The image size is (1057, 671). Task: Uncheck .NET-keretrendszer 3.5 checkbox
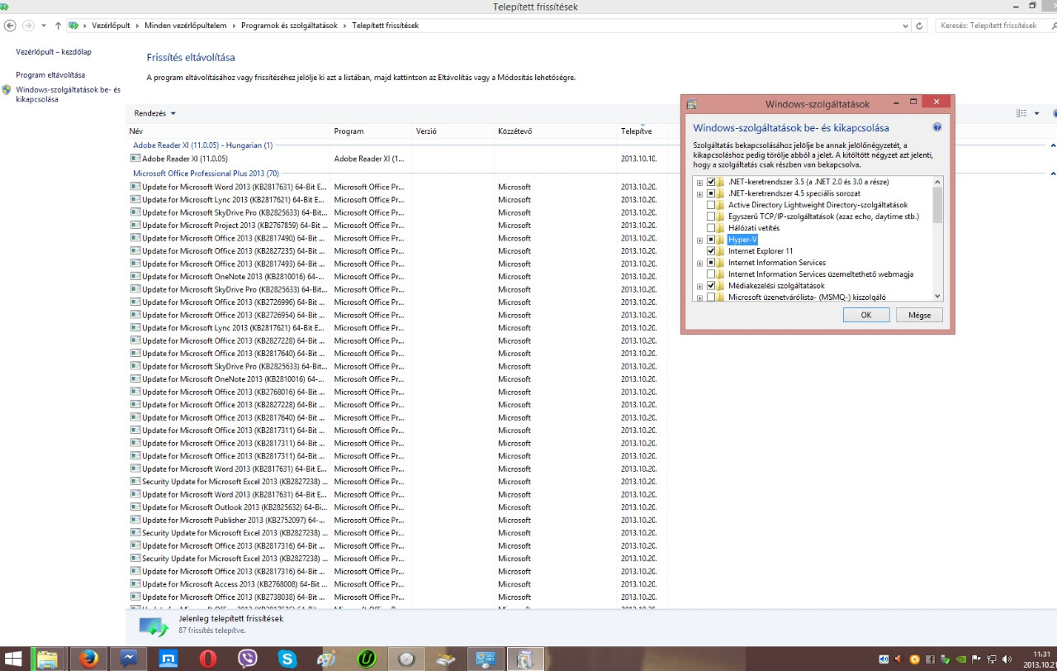711,182
